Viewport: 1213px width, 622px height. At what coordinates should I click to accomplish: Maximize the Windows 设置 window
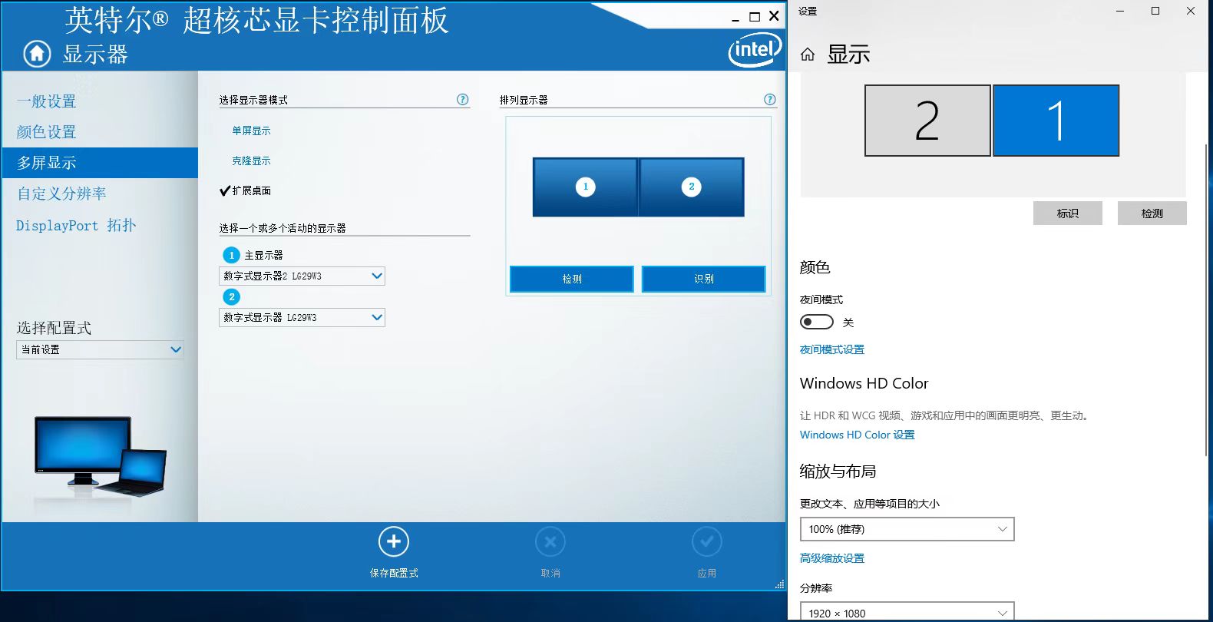click(x=1155, y=11)
